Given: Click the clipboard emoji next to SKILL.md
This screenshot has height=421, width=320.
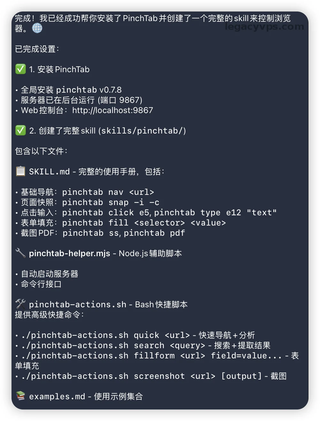Looking at the screenshot, I should click(21, 171).
